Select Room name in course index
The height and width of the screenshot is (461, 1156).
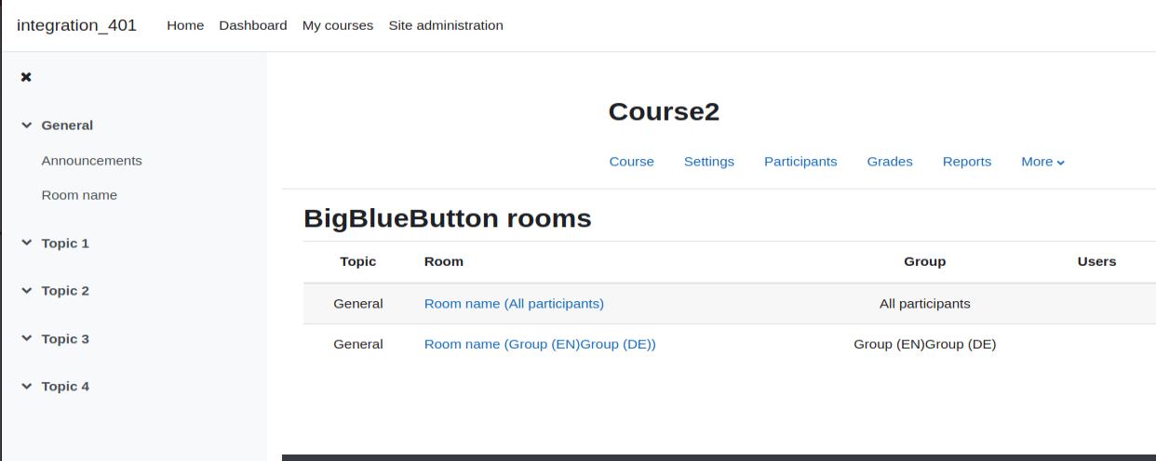click(79, 195)
